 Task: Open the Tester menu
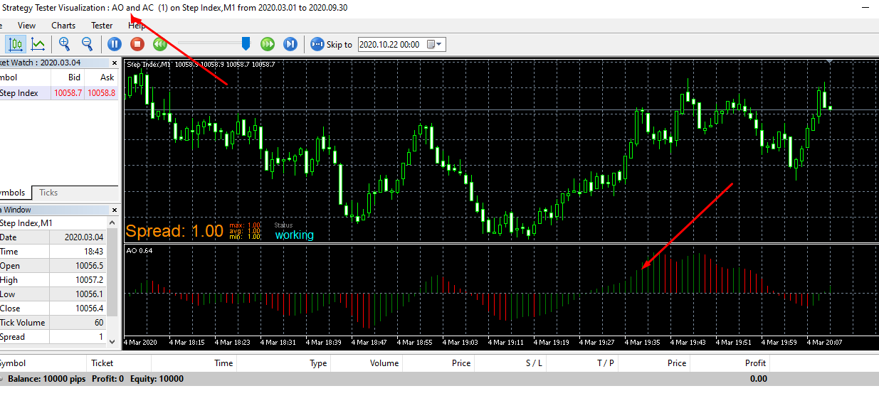click(102, 26)
